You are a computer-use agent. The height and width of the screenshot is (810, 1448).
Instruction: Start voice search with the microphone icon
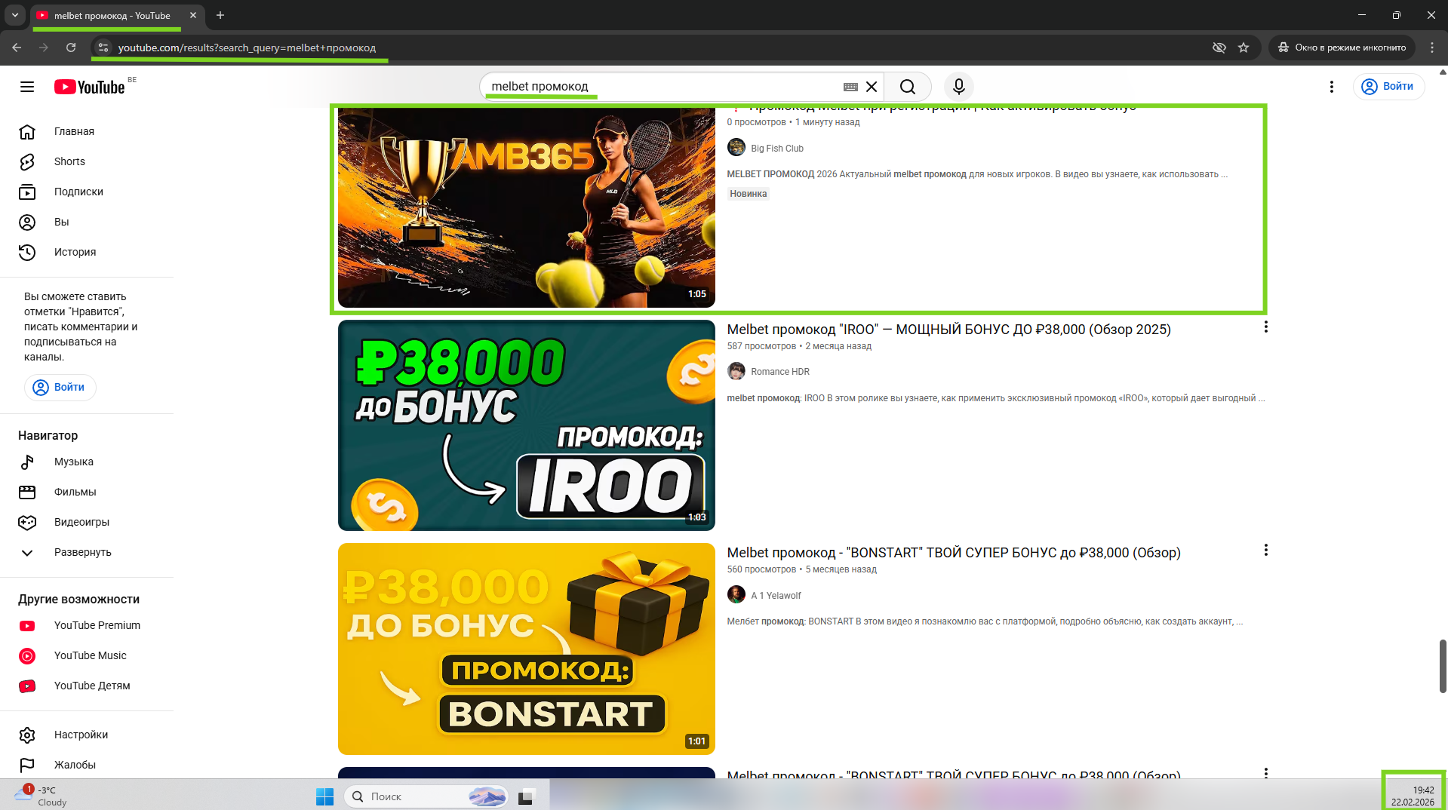tap(959, 87)
